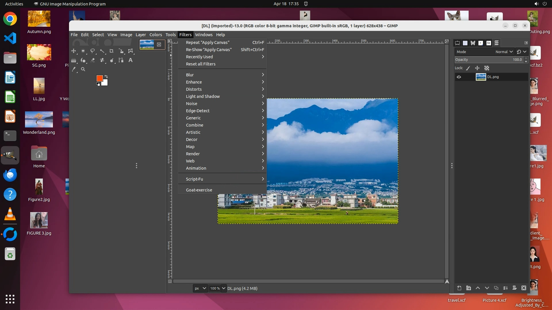Open the zoom percentage dropdown
This screenshot has width=552, height=310.
pos(224,288)
